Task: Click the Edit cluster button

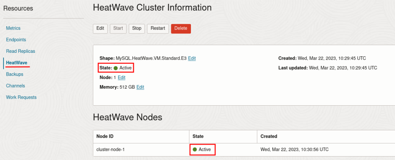Action: pyautogui.click(x=100, y=29)
